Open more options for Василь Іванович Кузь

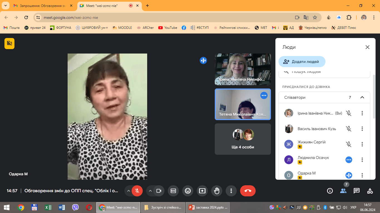point(362,129)
